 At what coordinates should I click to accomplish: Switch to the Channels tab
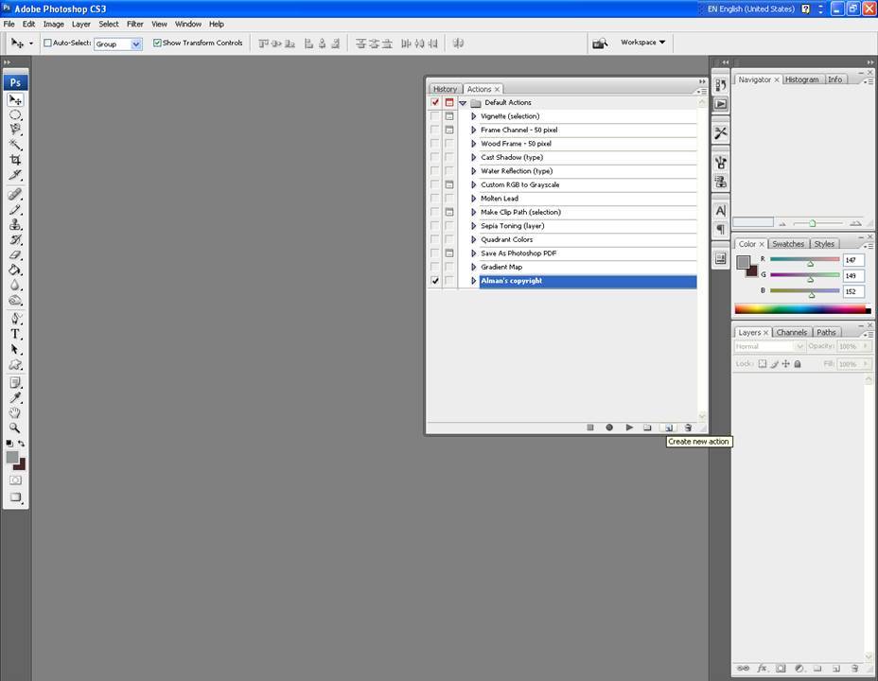[x=792, y=332]
